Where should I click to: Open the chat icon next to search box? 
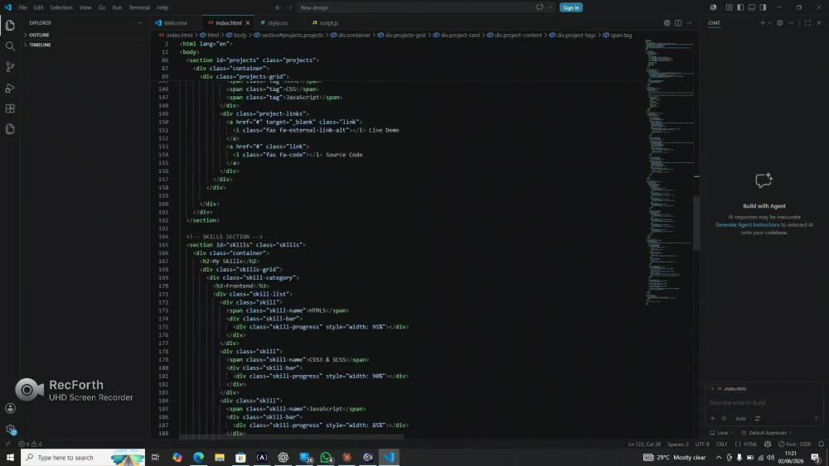pyautogui.click(x=540, y=7)
